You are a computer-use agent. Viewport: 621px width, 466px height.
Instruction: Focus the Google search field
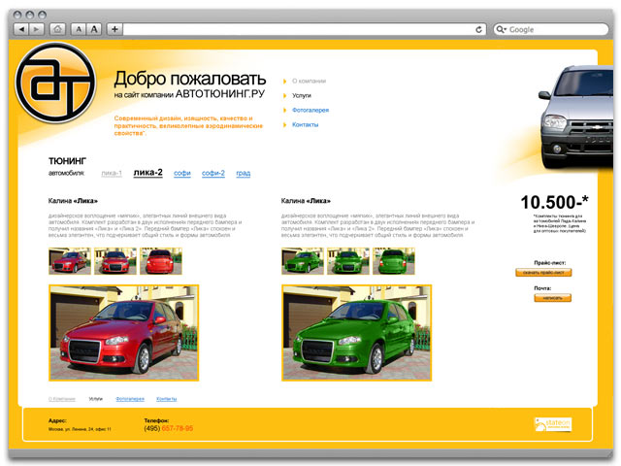pos(550,29)
